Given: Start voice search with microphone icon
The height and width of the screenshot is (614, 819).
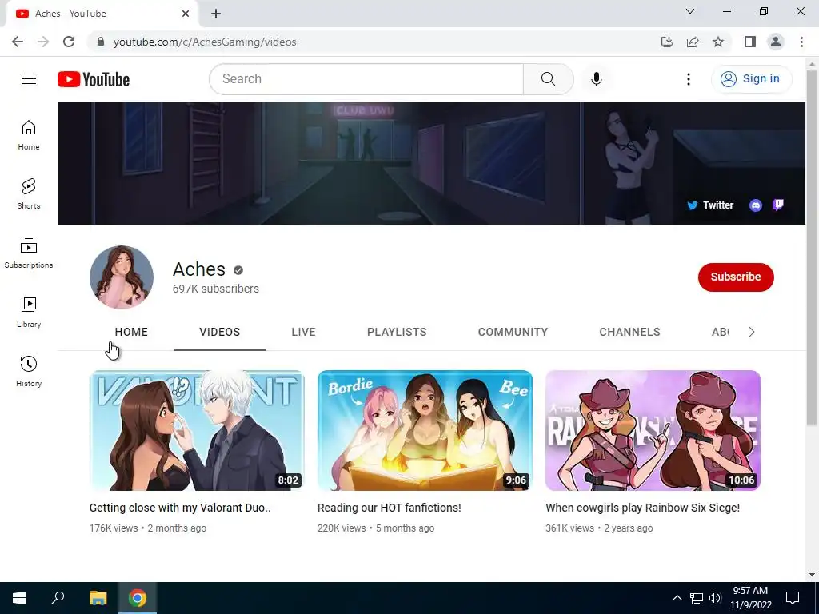Looking at the screenshot, I should [597, 79].
